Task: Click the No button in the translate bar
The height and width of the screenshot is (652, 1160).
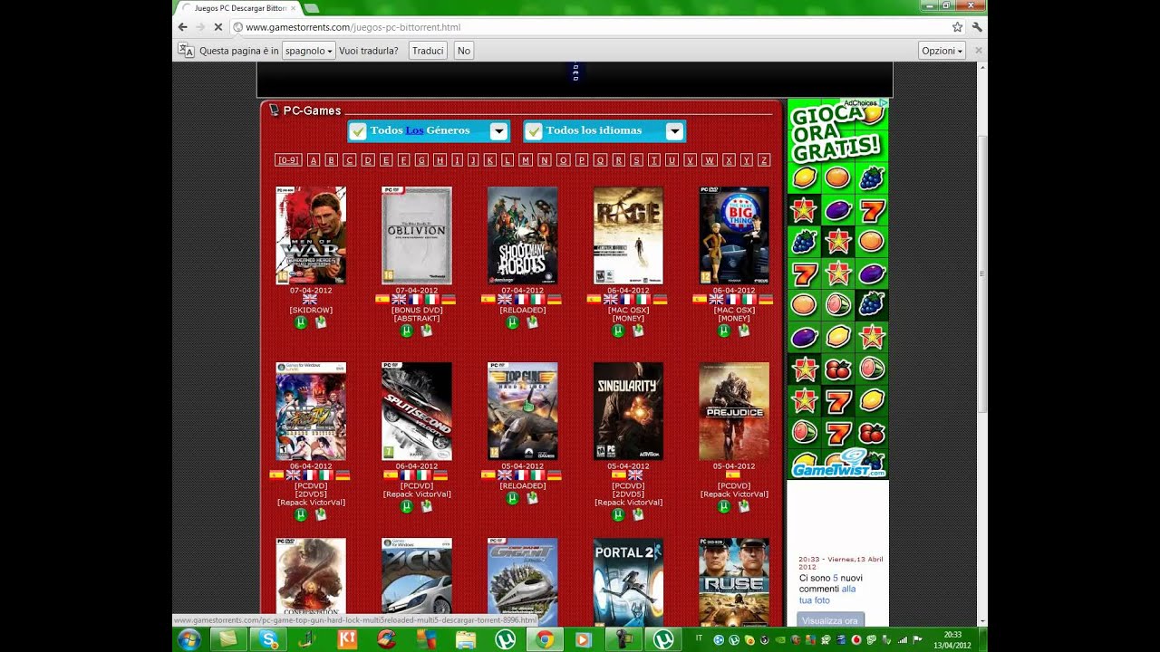Action: 464,51
